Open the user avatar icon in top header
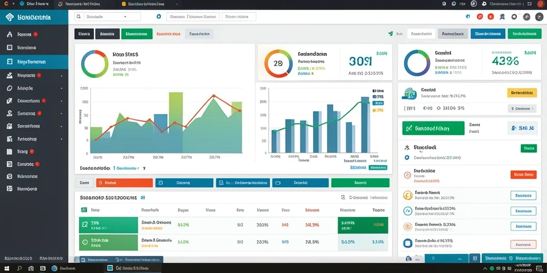Image resolution: width=547 pixels, height=273 pixels. (x=527, y=17)
